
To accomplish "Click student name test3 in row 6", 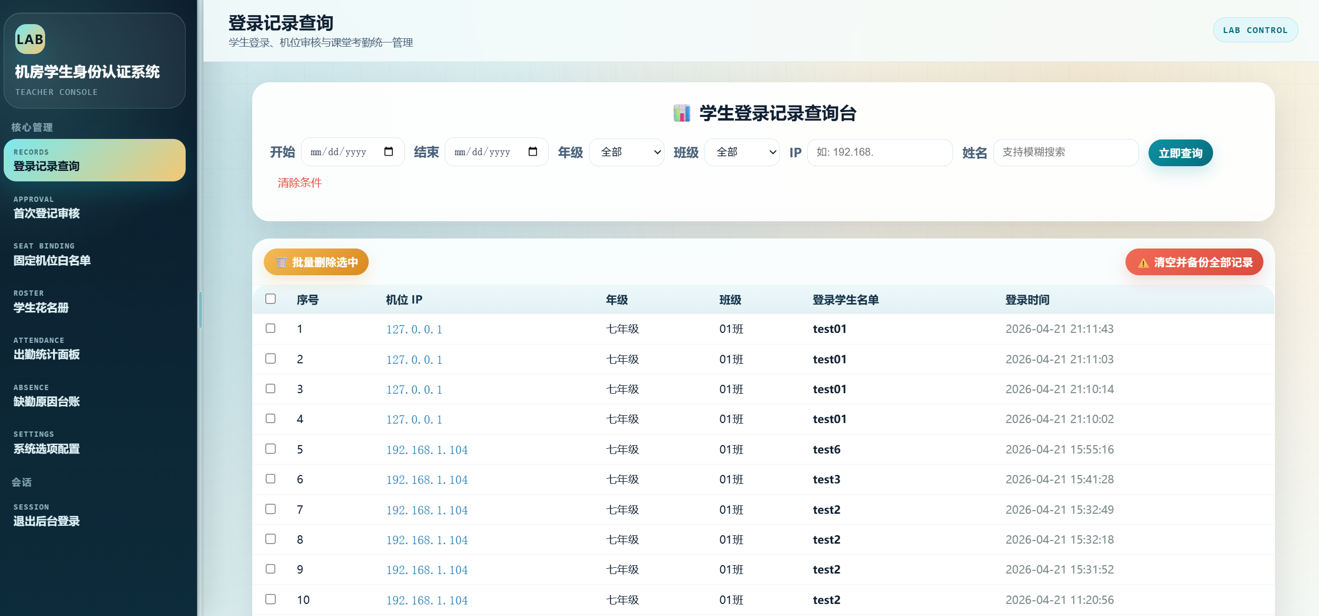I will click(x=827, y=479).
